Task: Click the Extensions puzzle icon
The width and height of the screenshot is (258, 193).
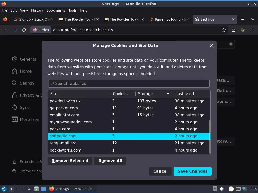Action: coord(14,162)
